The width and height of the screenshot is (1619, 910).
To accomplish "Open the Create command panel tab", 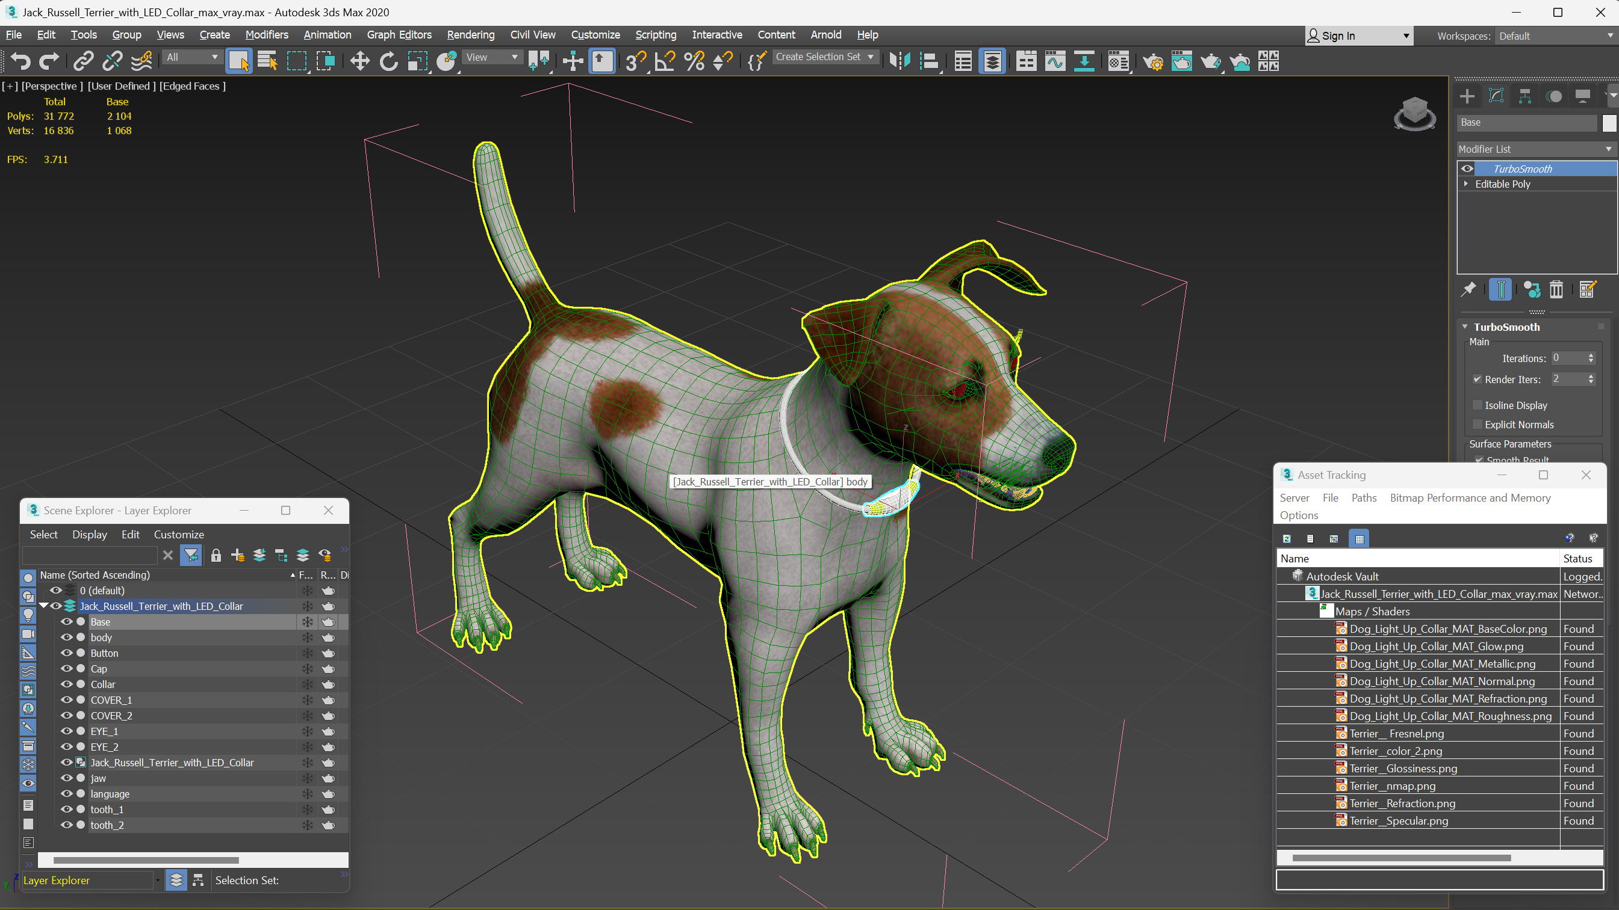I will pyautogui.click(x=1467, y=96).
